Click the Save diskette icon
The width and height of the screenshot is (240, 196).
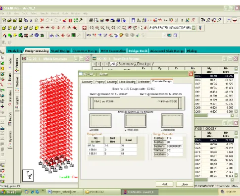pyautogui.click(x=20, y=20)
